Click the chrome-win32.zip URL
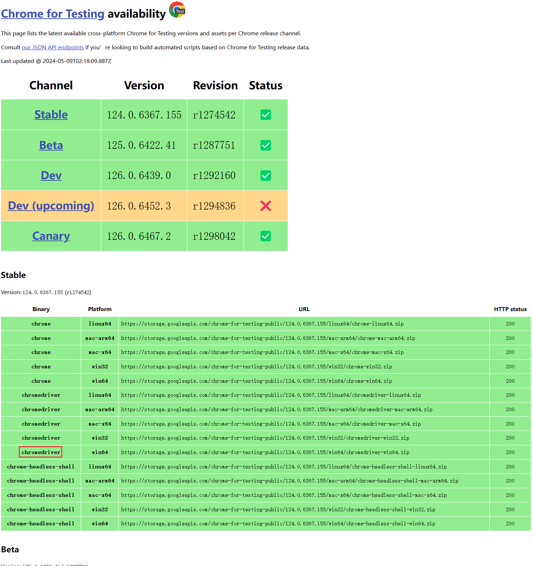 coord(256,367)
